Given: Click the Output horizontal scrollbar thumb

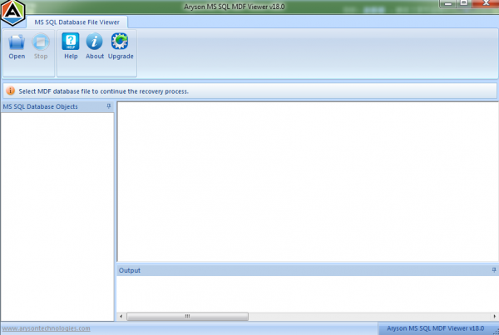Looking at the screenshot, I should [x=187, y=316].
